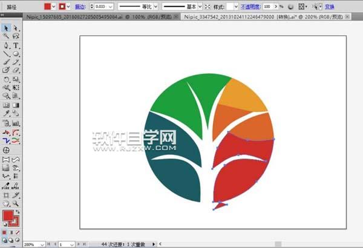Select the Slice tool
This screenshot has height=248, width=363.
pos(16,195)
